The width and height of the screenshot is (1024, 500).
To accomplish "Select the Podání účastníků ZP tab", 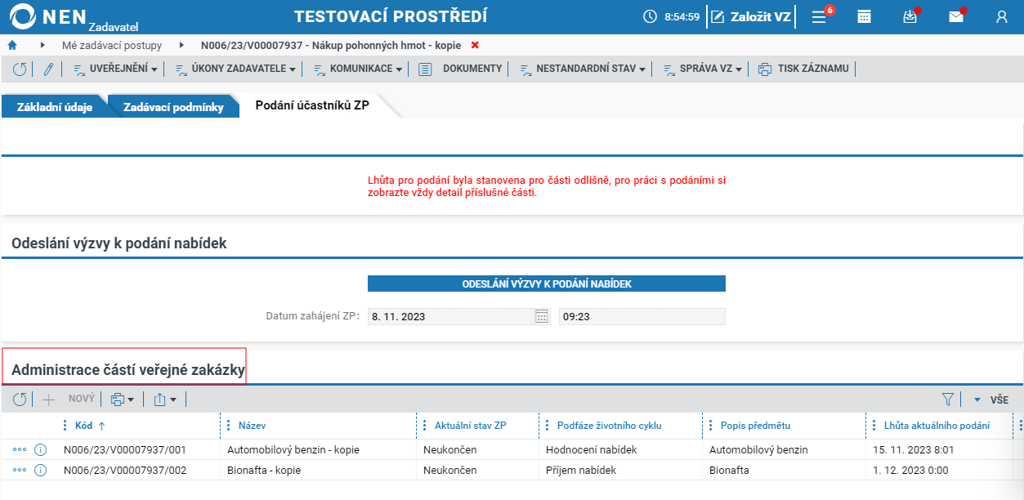I will pyautogui.click(x=312, y=105).
